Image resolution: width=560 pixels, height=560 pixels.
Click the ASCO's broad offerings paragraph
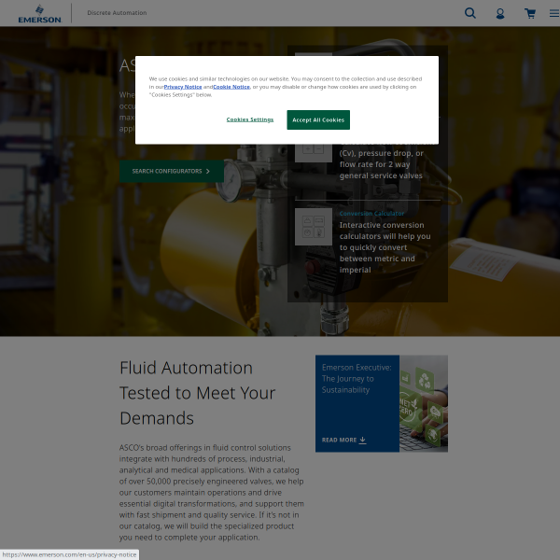[212, 493]
